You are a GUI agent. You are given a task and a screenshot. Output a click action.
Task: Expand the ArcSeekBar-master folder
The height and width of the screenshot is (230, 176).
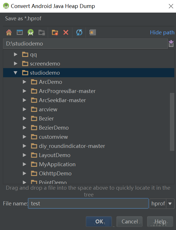(24, 100)
